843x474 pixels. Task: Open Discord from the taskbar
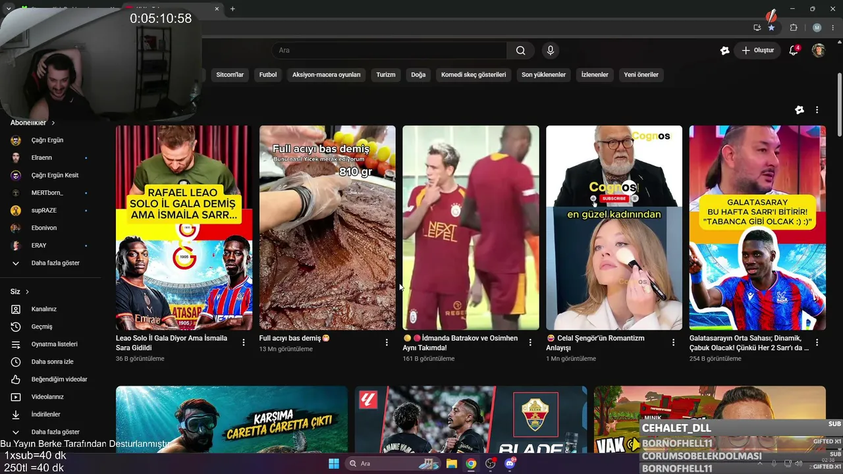tap(509, 463)
